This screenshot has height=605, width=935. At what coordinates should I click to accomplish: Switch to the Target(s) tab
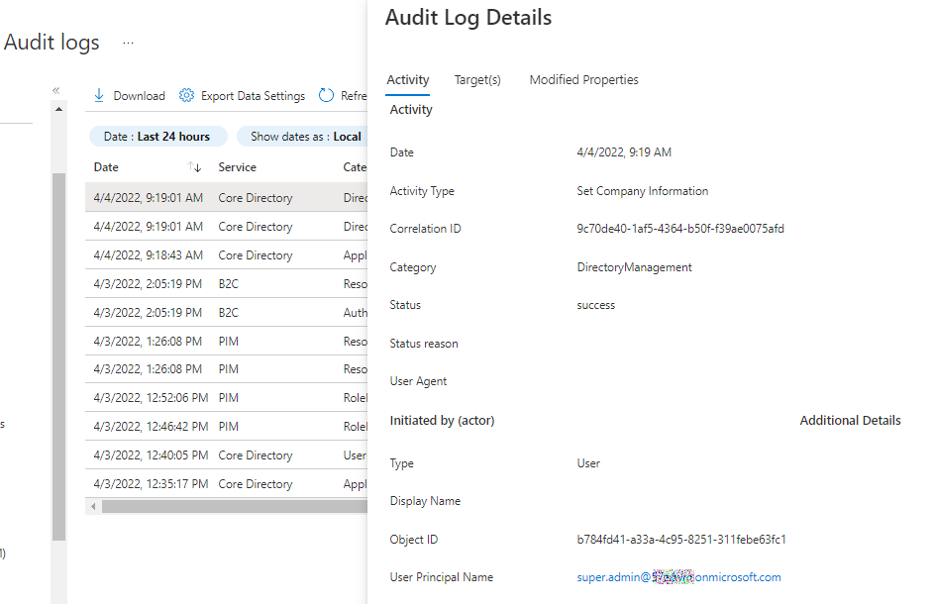(477, 80)
